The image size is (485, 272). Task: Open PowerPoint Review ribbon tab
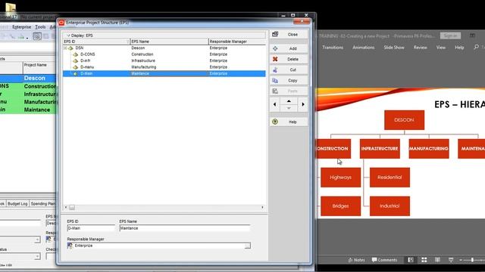(421, 48)
